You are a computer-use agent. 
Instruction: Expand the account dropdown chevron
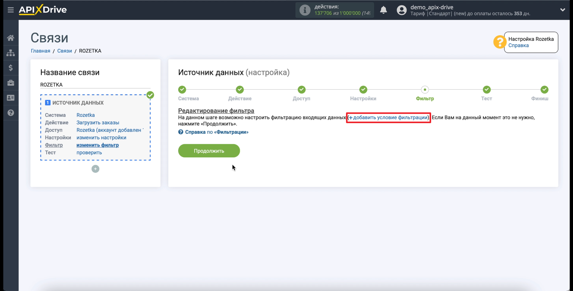pos(563,10)
